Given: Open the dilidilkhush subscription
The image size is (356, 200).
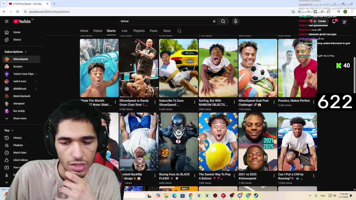Looking at the screenshot, I should point(21,89).
